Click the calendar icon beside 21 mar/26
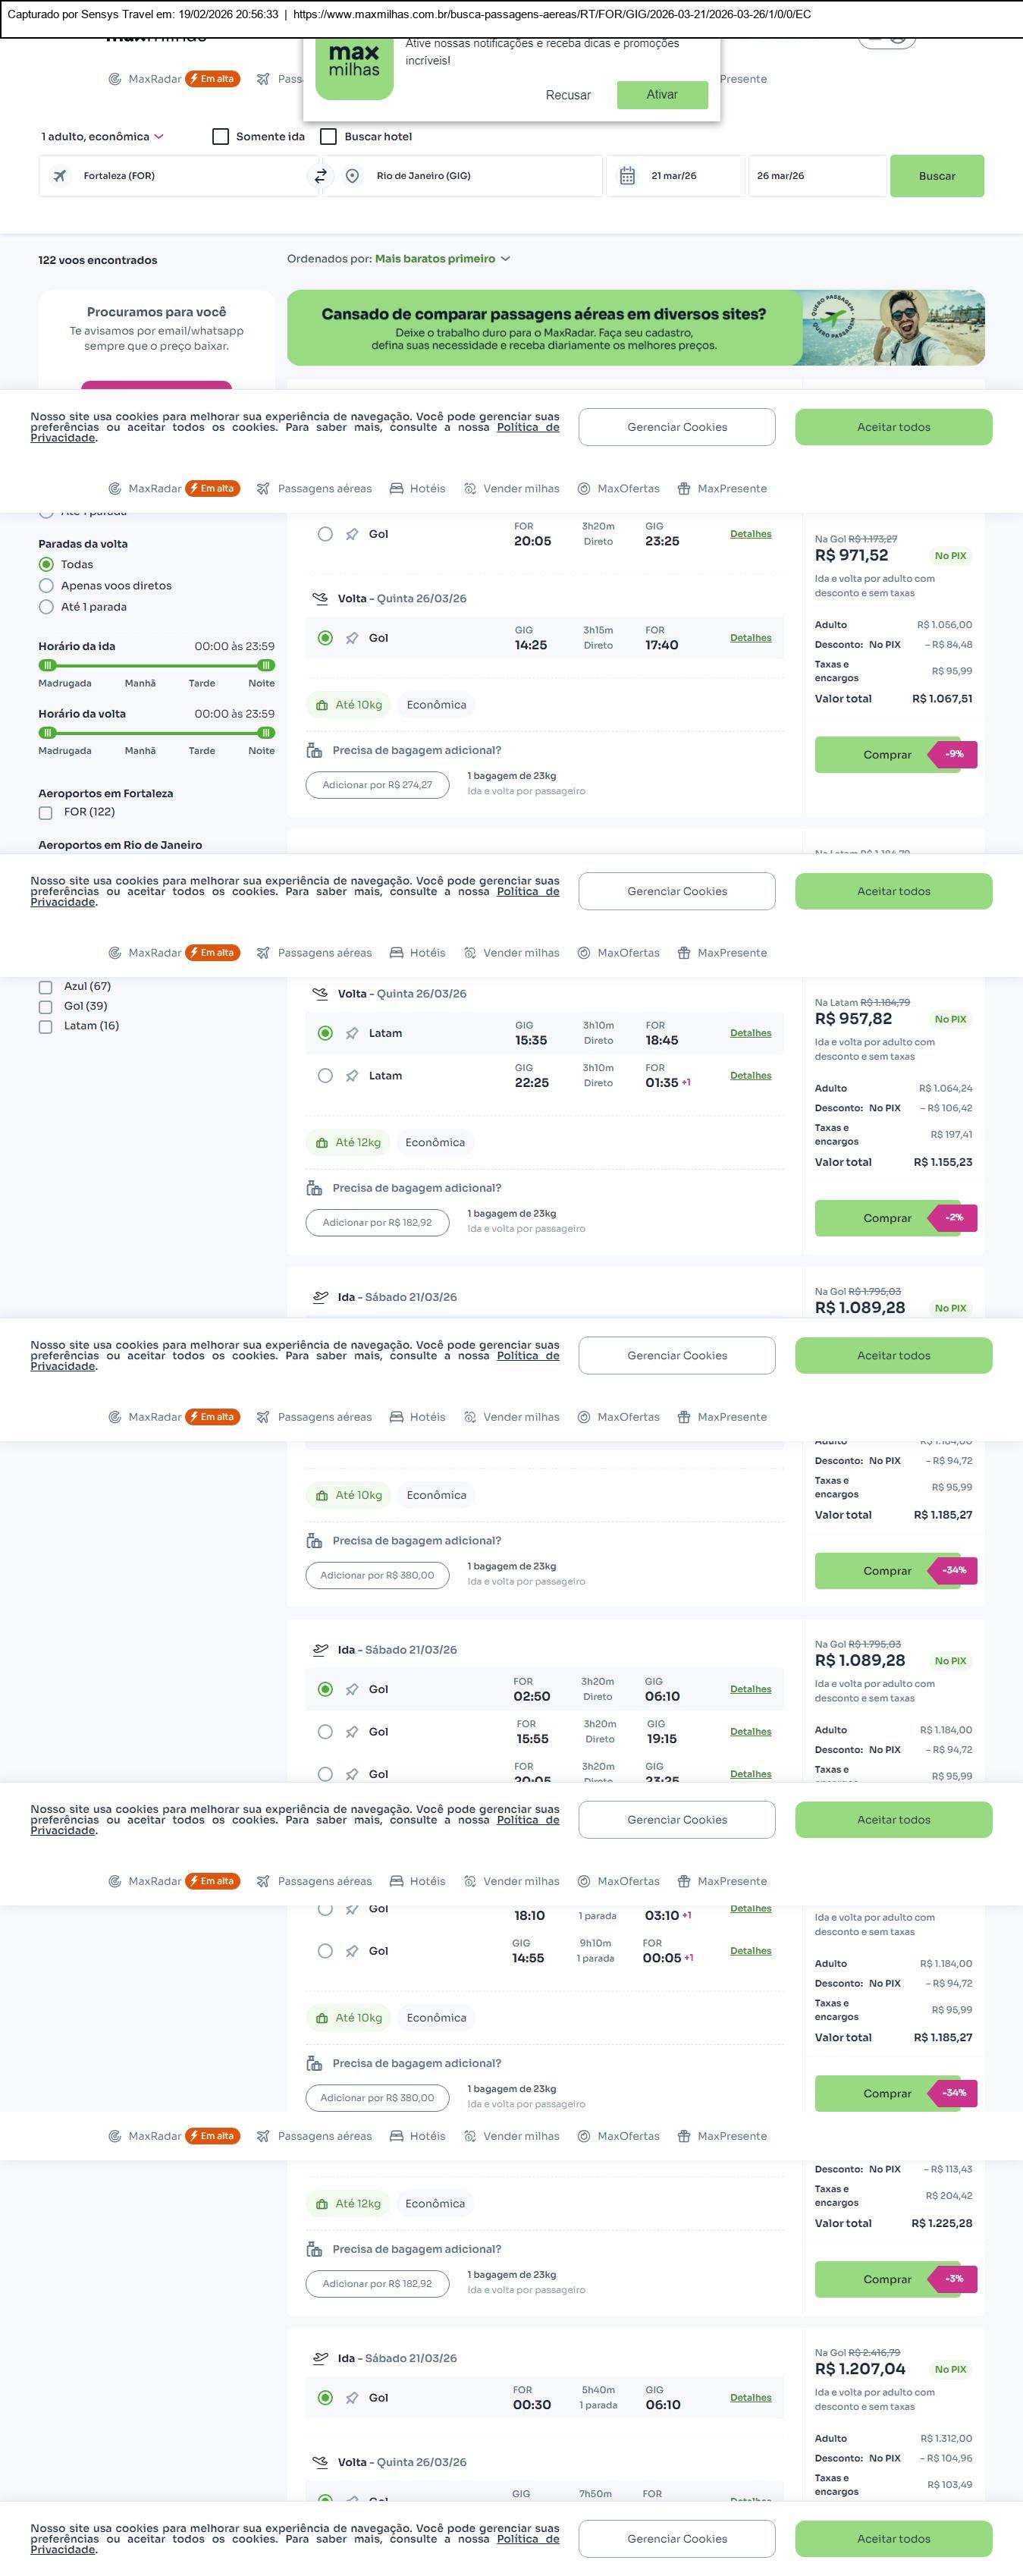The width and height of the screenshot is (1023, 2576). [x=627, y=176]
